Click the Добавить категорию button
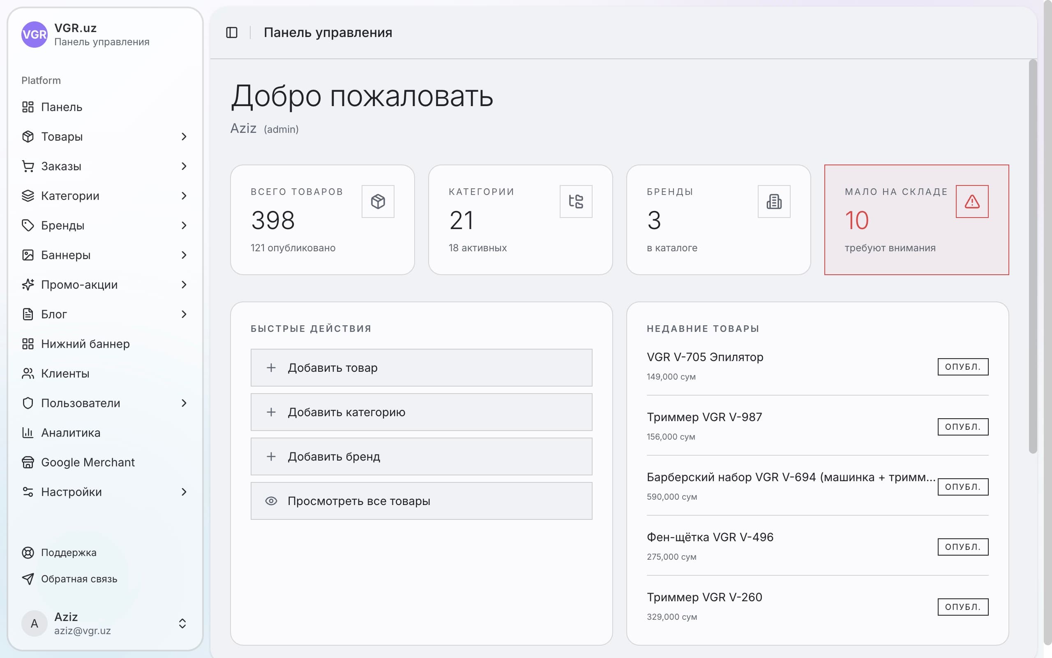This screenshot has width=1052, height=658. point(421,412)
